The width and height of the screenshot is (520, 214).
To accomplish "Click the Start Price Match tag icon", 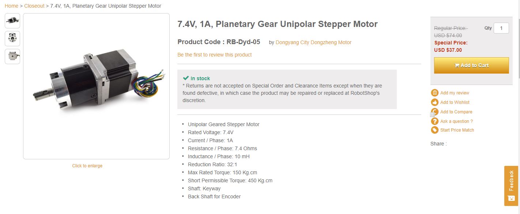I will point(434,130).
